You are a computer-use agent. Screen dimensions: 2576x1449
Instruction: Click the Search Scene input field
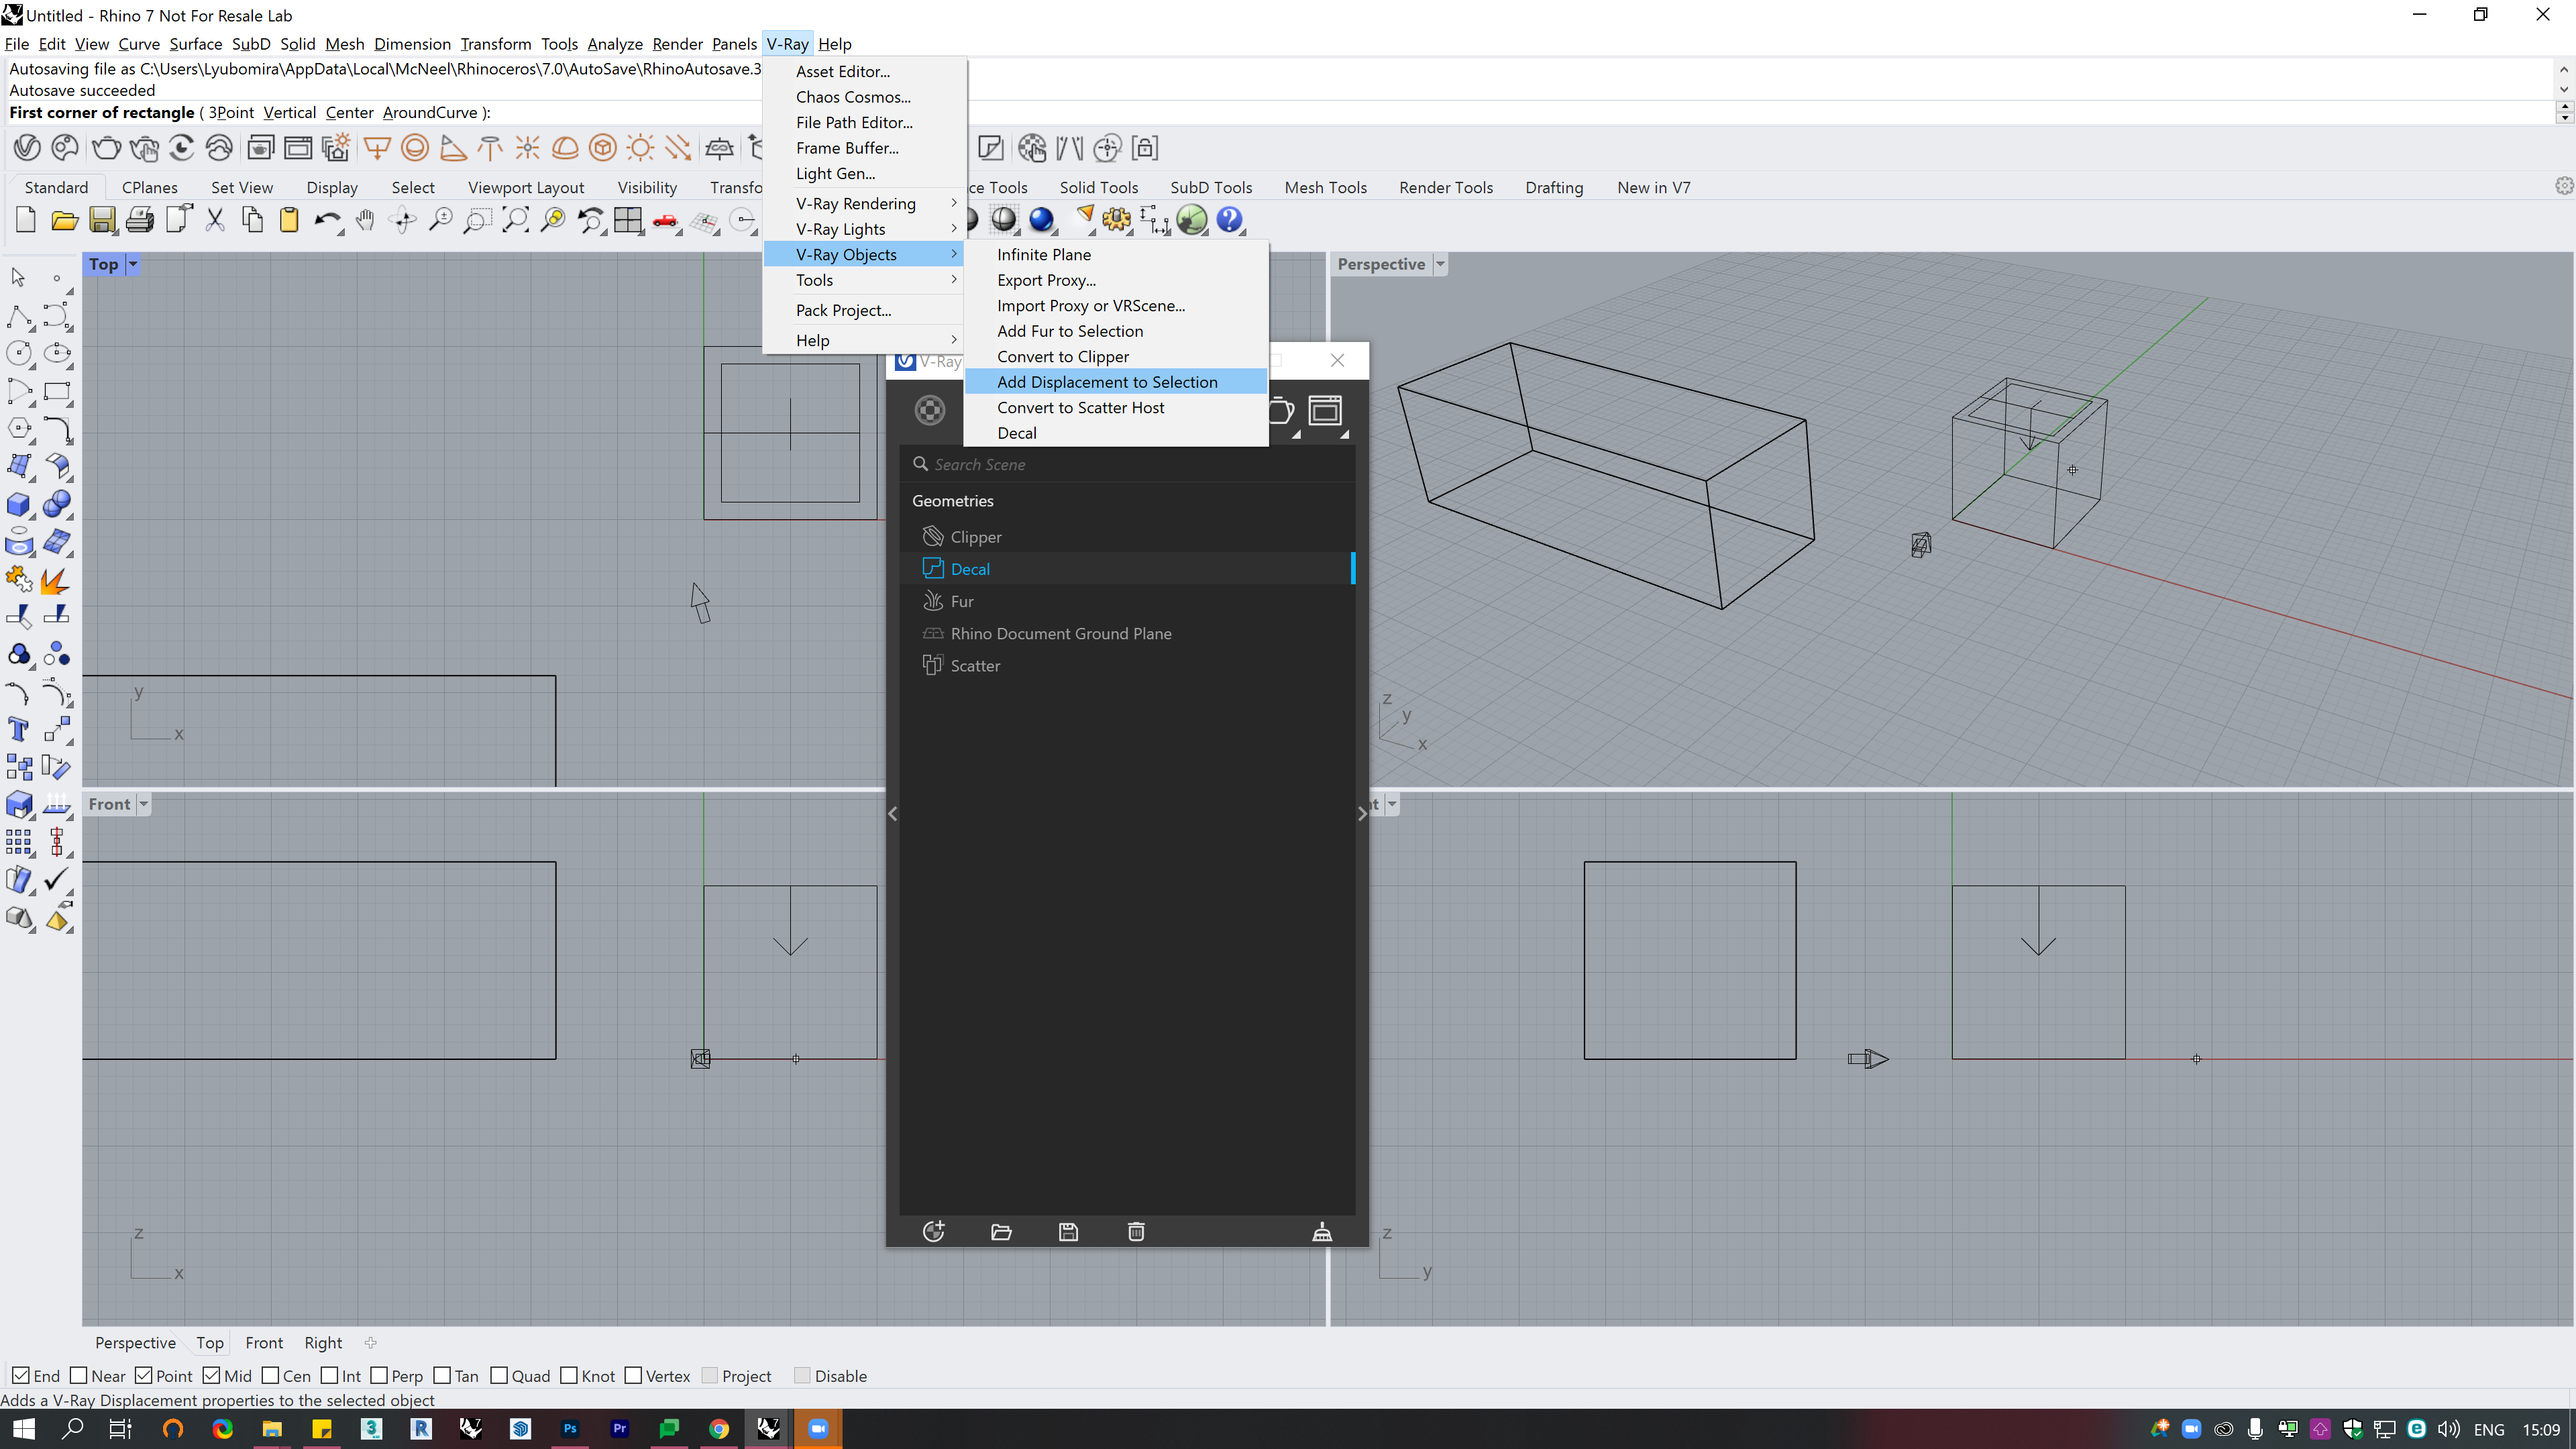point(1127,465)
